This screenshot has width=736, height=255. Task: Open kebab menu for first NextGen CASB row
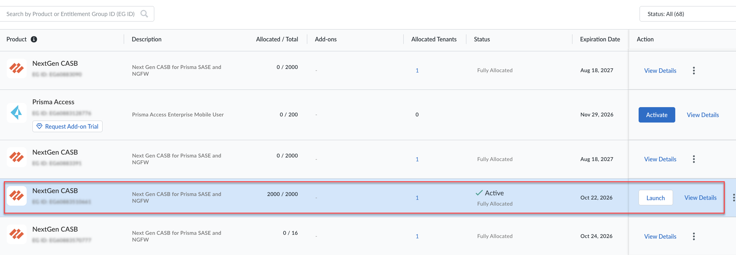pyautogui.click(x=694, y=71)
